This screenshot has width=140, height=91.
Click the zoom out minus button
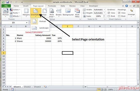[115, 90]
